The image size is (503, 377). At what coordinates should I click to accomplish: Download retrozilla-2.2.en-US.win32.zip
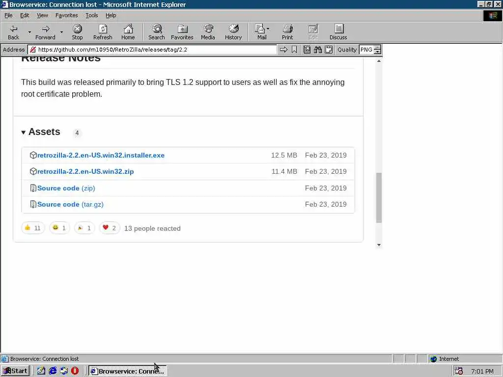click(x=85, y=171)
